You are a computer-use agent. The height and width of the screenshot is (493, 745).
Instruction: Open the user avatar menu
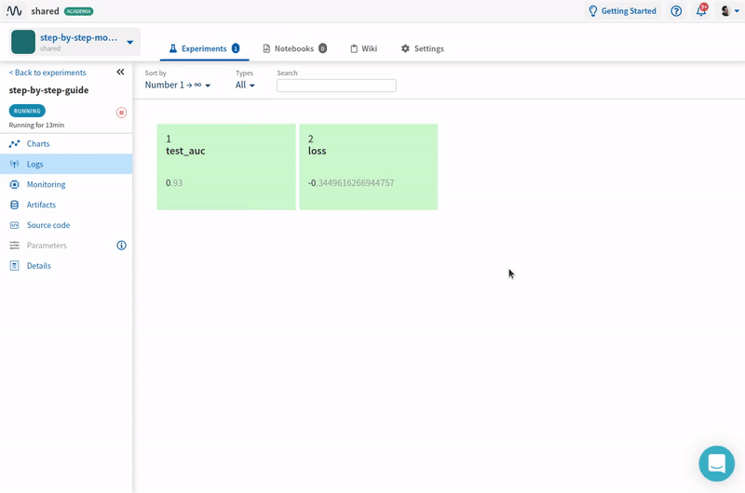[x=729, y=11]
